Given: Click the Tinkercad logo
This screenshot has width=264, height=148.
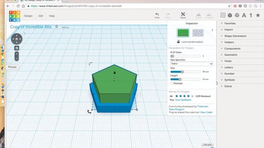Looking at the screenshot, I should pyautogui.click(x=15, y=16).
